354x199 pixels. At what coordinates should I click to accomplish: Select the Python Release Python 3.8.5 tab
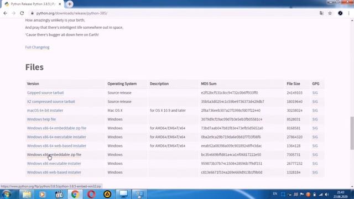pyautogui.click(x=33, y=4)
